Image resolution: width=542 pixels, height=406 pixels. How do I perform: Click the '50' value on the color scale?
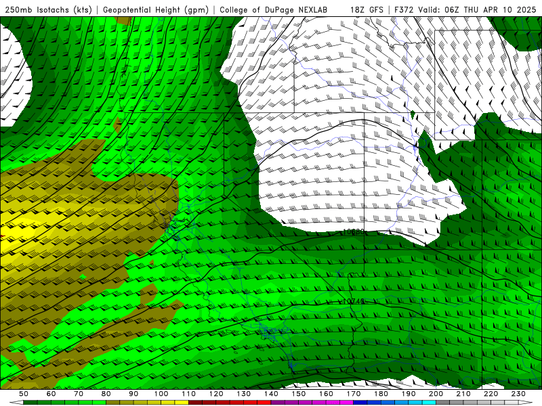[24, 394]
